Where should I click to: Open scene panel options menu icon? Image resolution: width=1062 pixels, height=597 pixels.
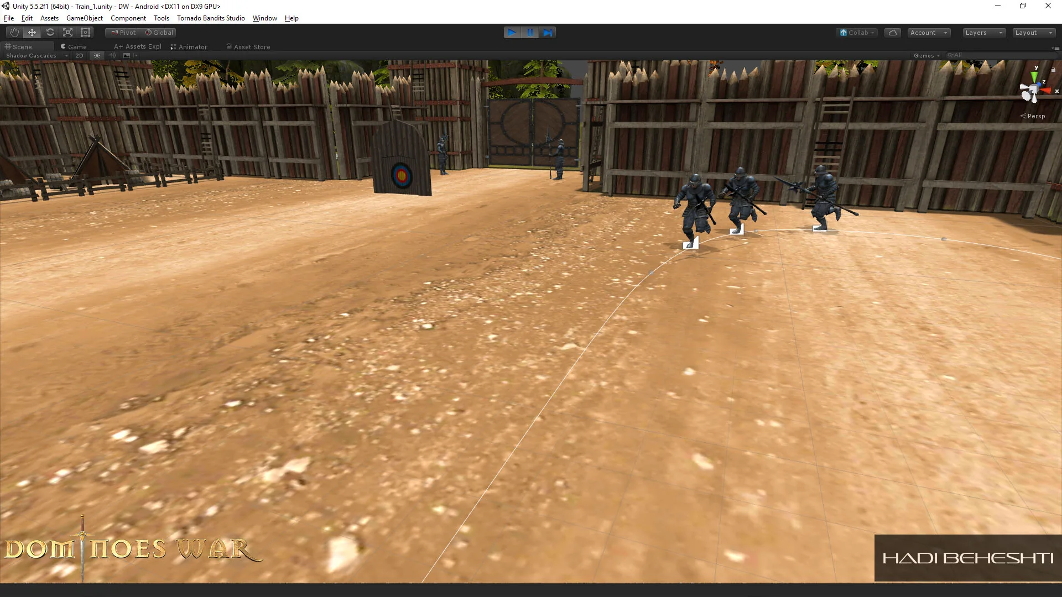point(1055,48)
